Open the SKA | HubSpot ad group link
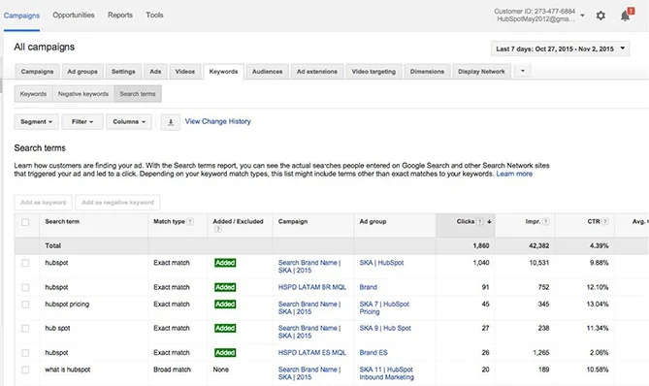This screenshot has width=649, height=386. [x=381, y=263]
